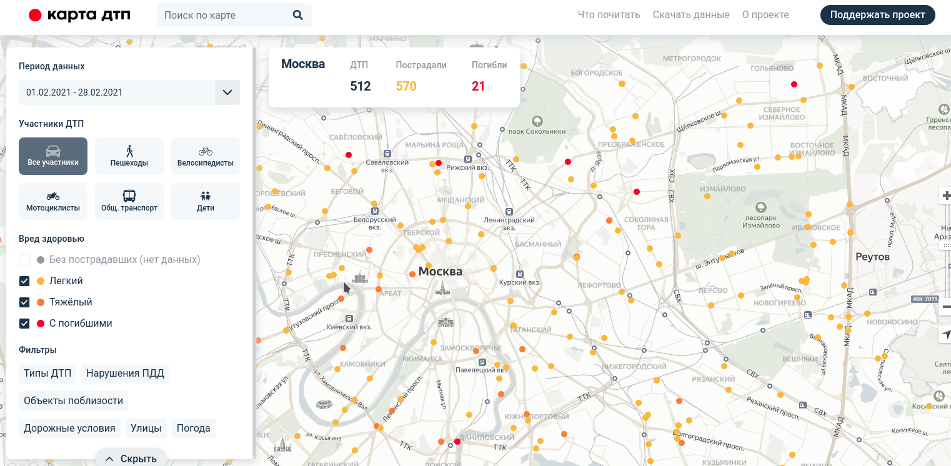951x466 pixels.
Task: Zoom out the map with minus
Action: click(945, 305)
